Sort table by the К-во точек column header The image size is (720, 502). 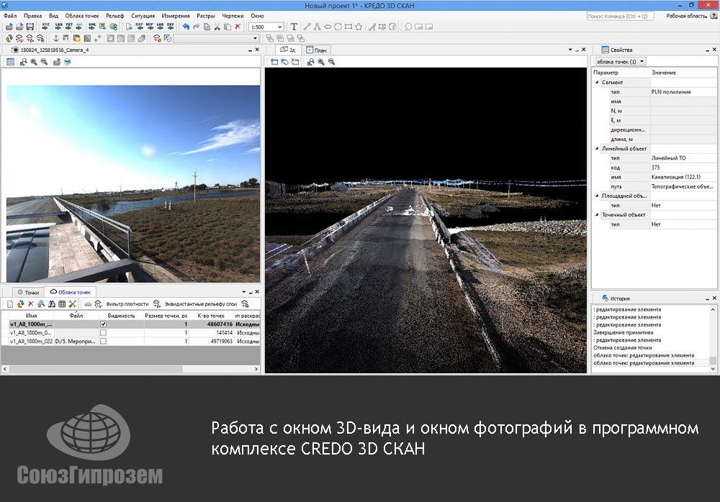(211, 316)
